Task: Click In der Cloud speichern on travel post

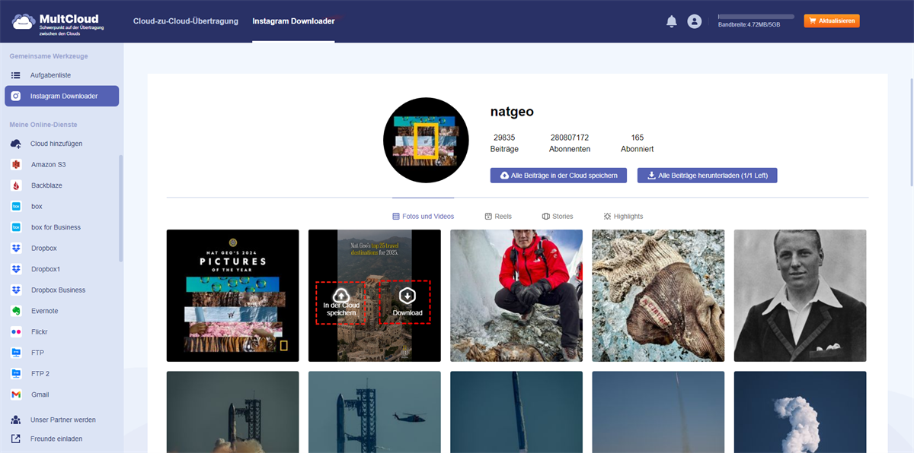Action: [x=340, y=303]
